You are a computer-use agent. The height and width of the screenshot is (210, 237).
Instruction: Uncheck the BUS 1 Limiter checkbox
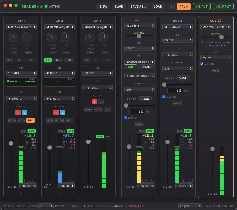[x=125, y=118]
